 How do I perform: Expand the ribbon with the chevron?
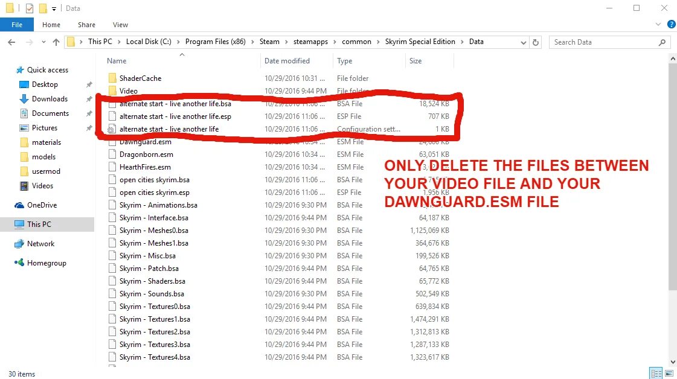[x=658, y=24]
